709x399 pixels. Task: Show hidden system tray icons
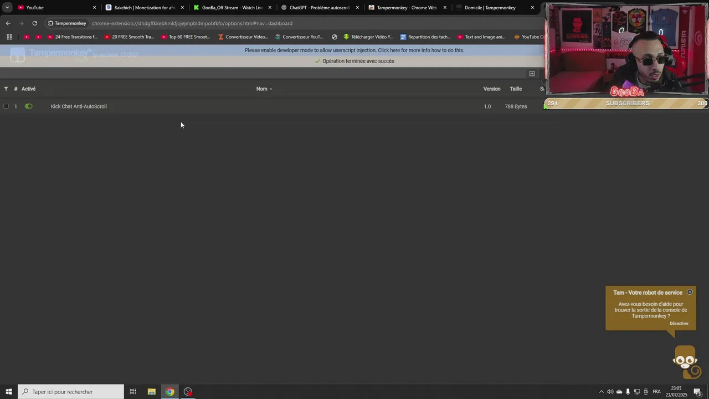click(602, 392)
